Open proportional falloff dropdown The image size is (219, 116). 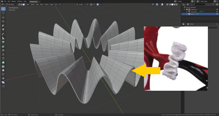101,5
